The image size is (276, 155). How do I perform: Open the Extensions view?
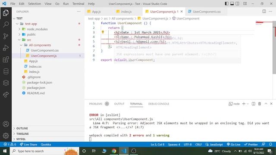click(6, 59)
